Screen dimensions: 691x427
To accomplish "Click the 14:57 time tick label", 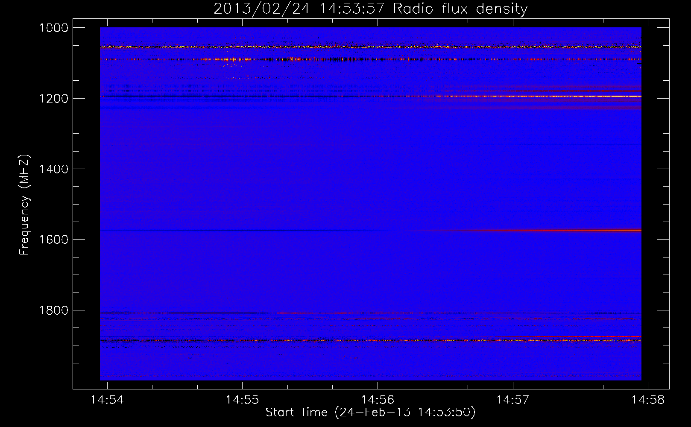I will [x=512, y=400].
